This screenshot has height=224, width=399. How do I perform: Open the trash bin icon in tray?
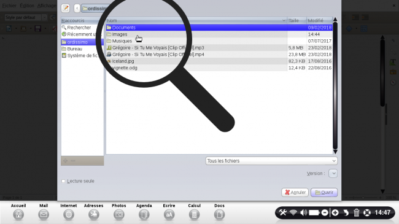(356, 212)
